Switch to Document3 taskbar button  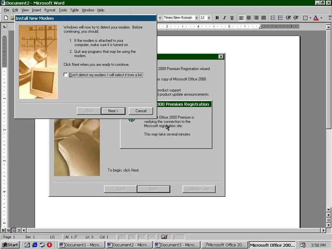177,245
